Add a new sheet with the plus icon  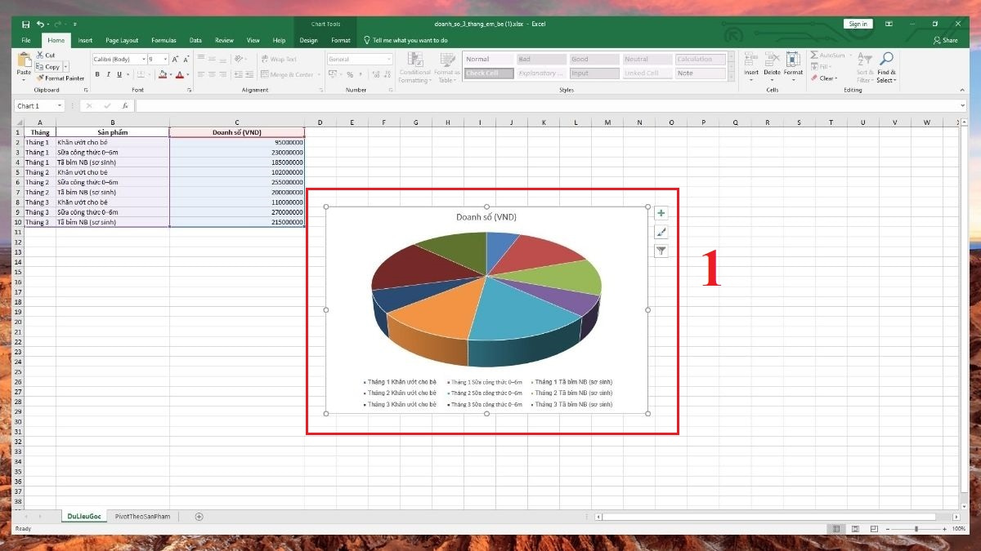[199, 517]
